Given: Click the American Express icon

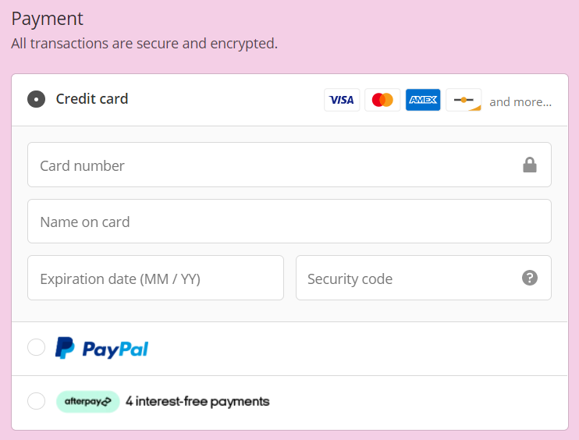Looking at the screenshot, I should [x=423, y=100].
